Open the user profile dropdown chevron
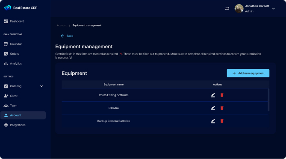Viewport: 286px width, 159px height. 274,9
